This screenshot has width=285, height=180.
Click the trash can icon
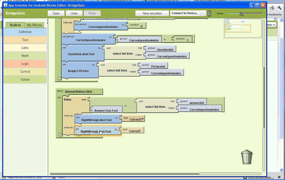pyautogui.click(x=247, y=157)
